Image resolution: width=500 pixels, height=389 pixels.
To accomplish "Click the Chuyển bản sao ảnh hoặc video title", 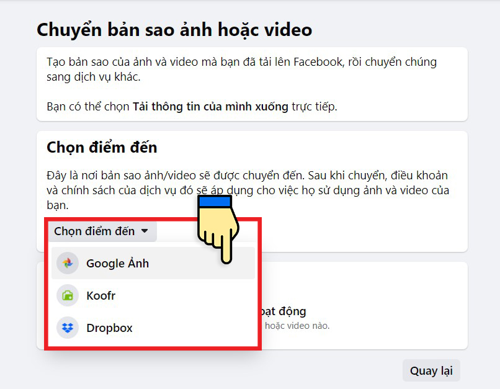I will coord(174,29).
